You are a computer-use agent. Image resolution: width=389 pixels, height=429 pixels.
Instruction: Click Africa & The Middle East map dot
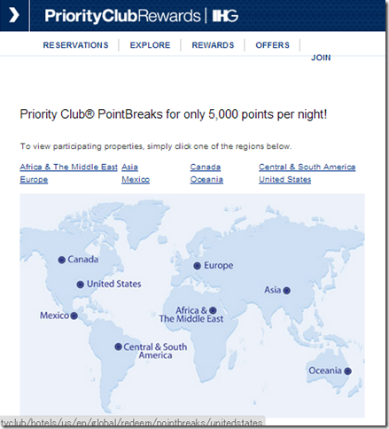pyautogui.click(x=213, y=310)
